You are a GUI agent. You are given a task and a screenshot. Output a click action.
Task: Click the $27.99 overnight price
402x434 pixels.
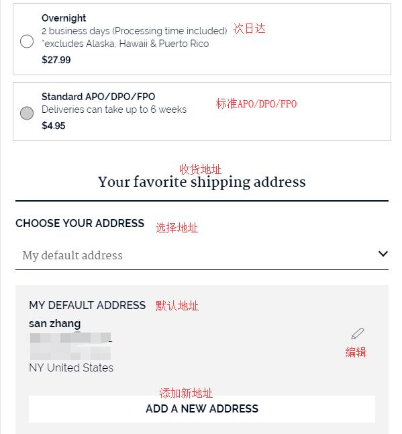pos(56,60)
